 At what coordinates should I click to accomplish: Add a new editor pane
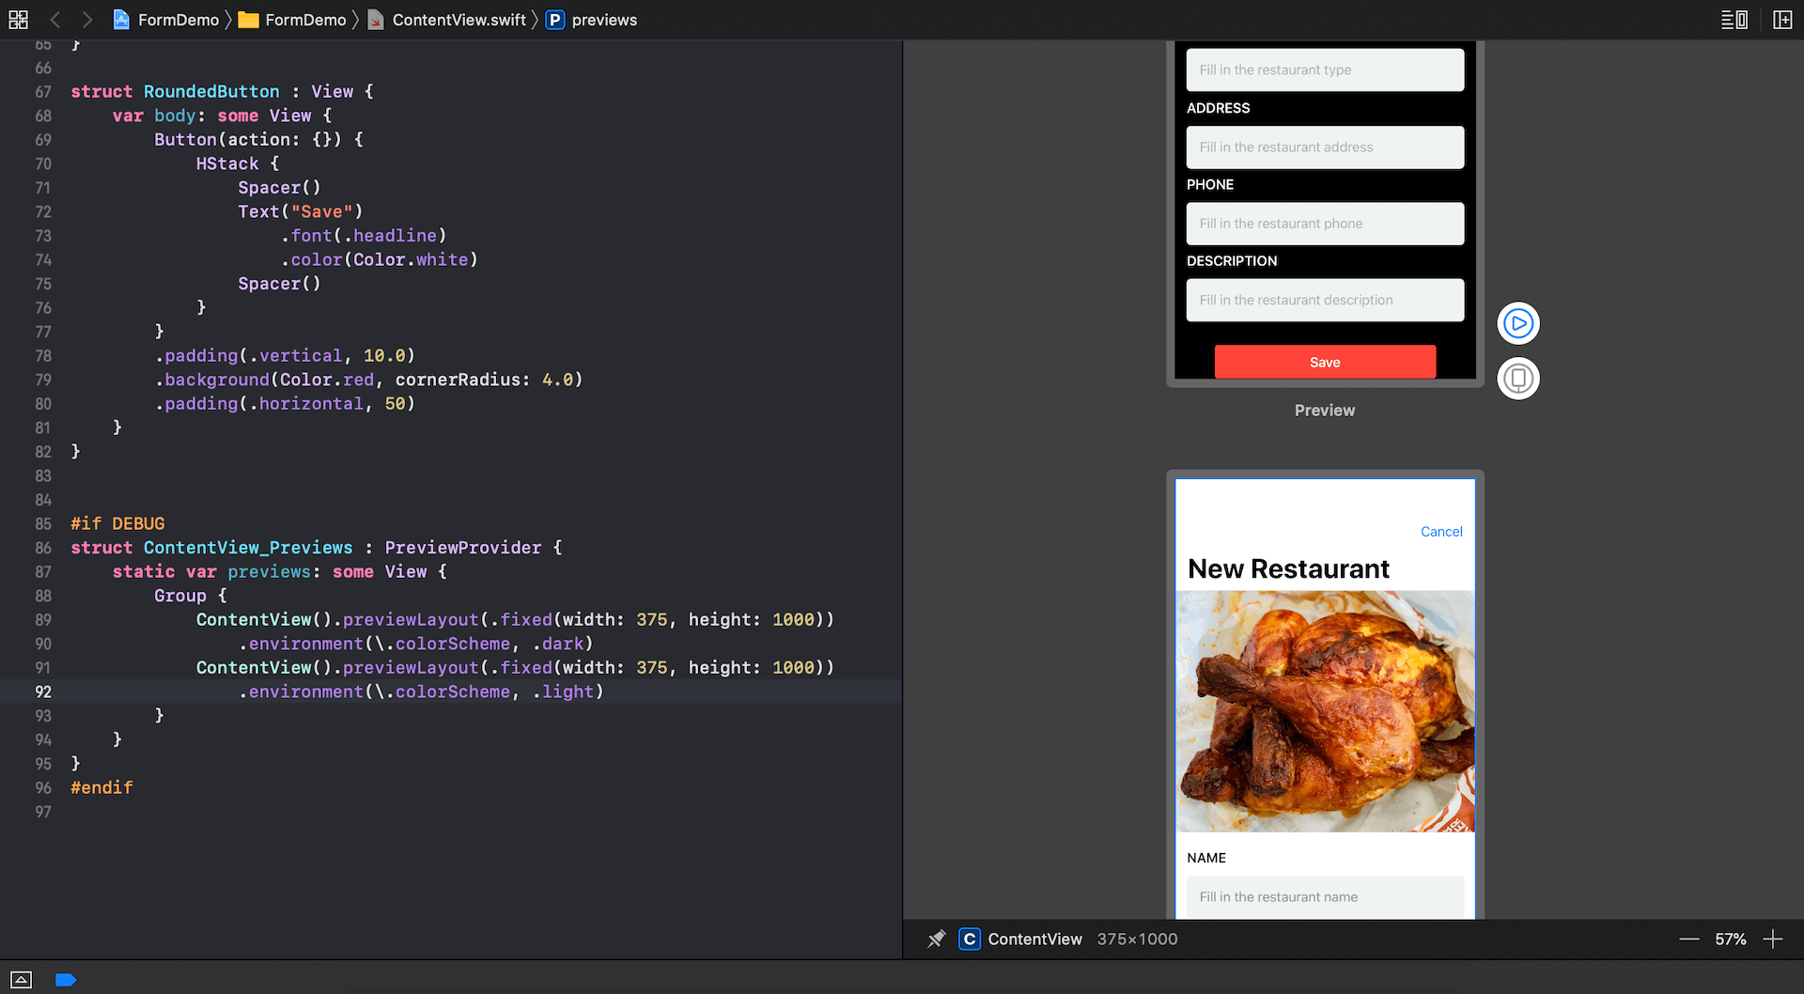1782,20
